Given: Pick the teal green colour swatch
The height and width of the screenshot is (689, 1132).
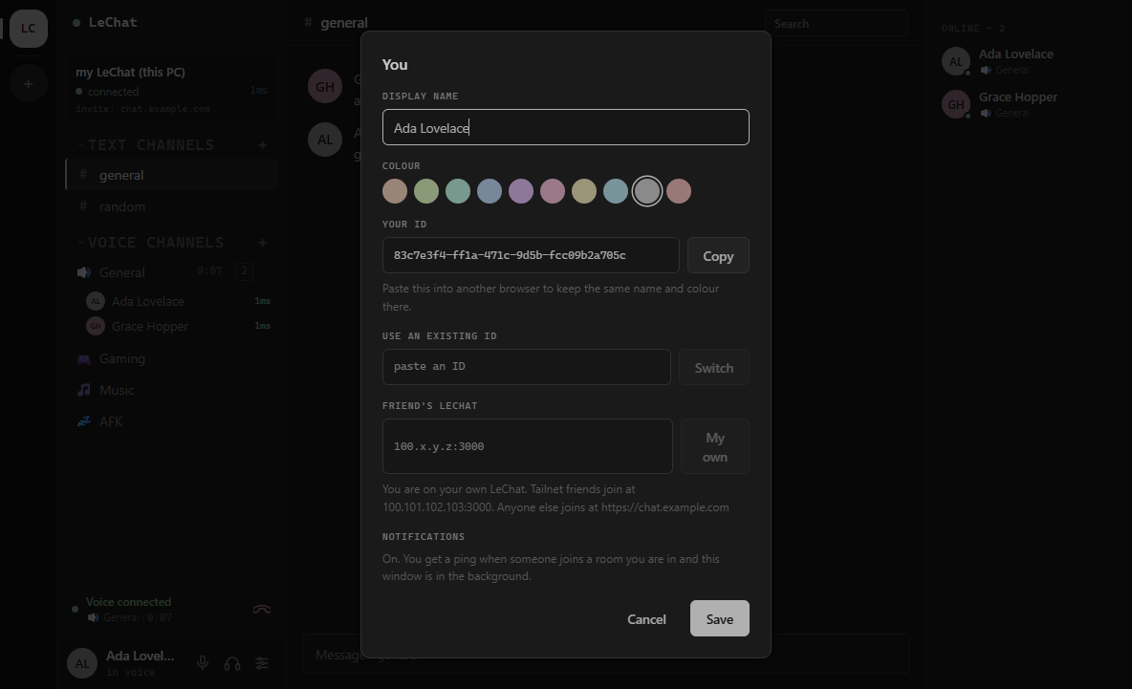Looking at the screenshot, I should point(458,191).
